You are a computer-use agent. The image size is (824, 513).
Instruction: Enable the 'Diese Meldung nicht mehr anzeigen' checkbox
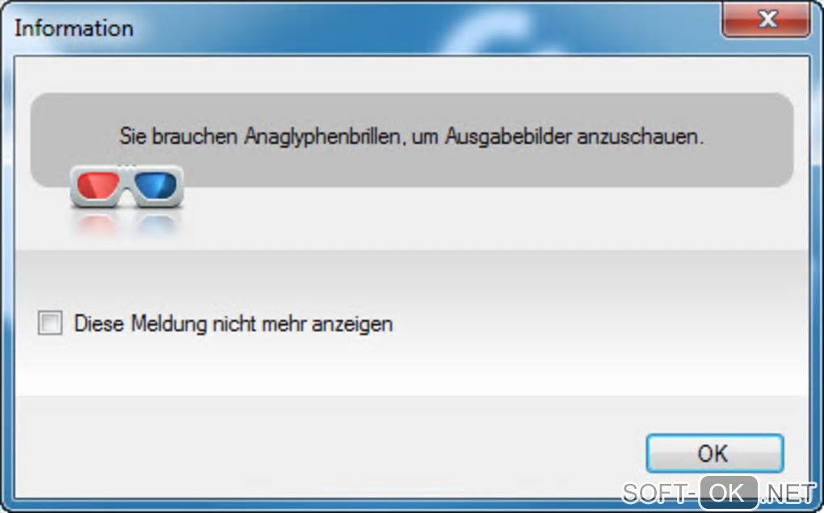click(x=50, y=322)
